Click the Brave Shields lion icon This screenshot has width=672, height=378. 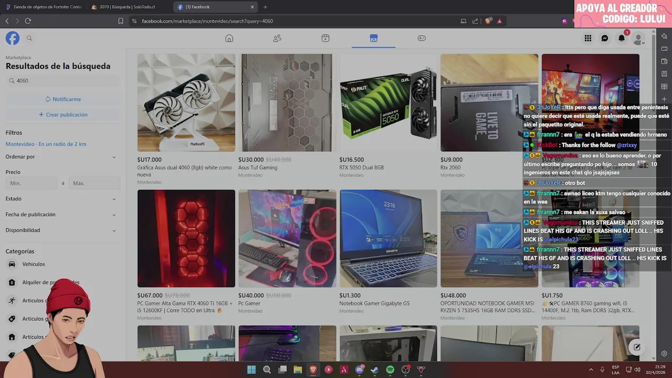pyautogui.click(x=488, y=21)
